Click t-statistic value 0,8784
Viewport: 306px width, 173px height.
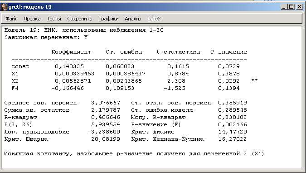(178, 74)
